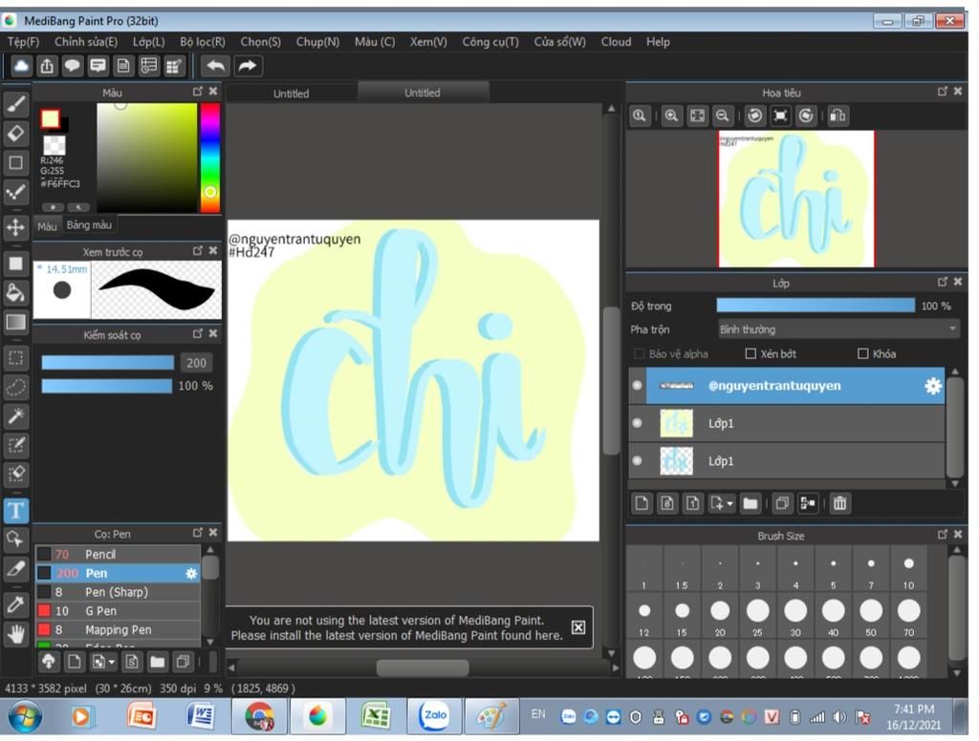Toggle visibility of @nguyentrantuquyen layer
This screenshot has width=979, height=741.
(x=637, y=386)
